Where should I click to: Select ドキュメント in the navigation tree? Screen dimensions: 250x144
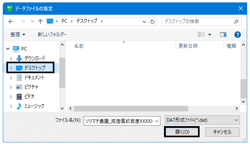tap(34, 78)
